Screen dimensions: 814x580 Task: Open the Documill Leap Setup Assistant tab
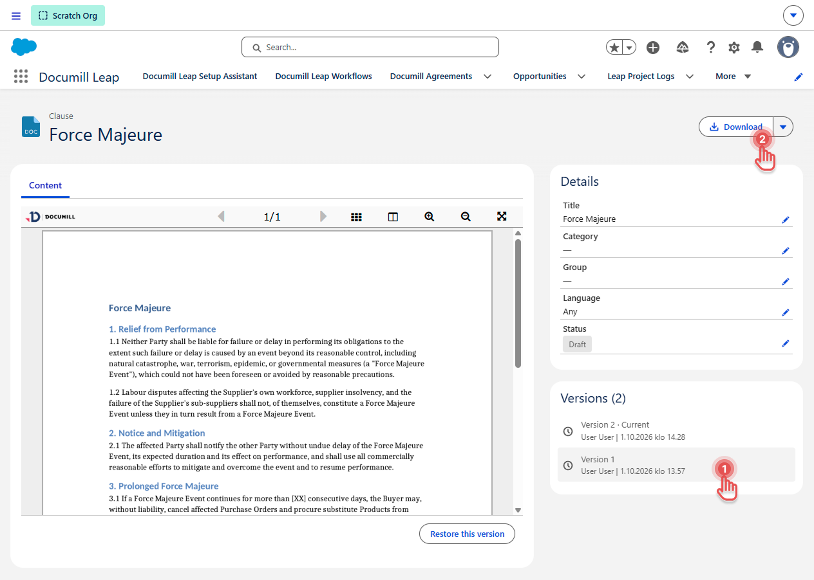200,77
